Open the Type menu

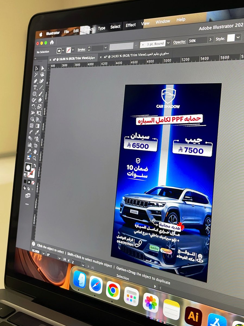click(x=102, y=28)
